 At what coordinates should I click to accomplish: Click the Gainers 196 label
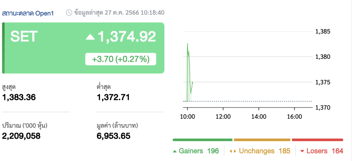199,151
